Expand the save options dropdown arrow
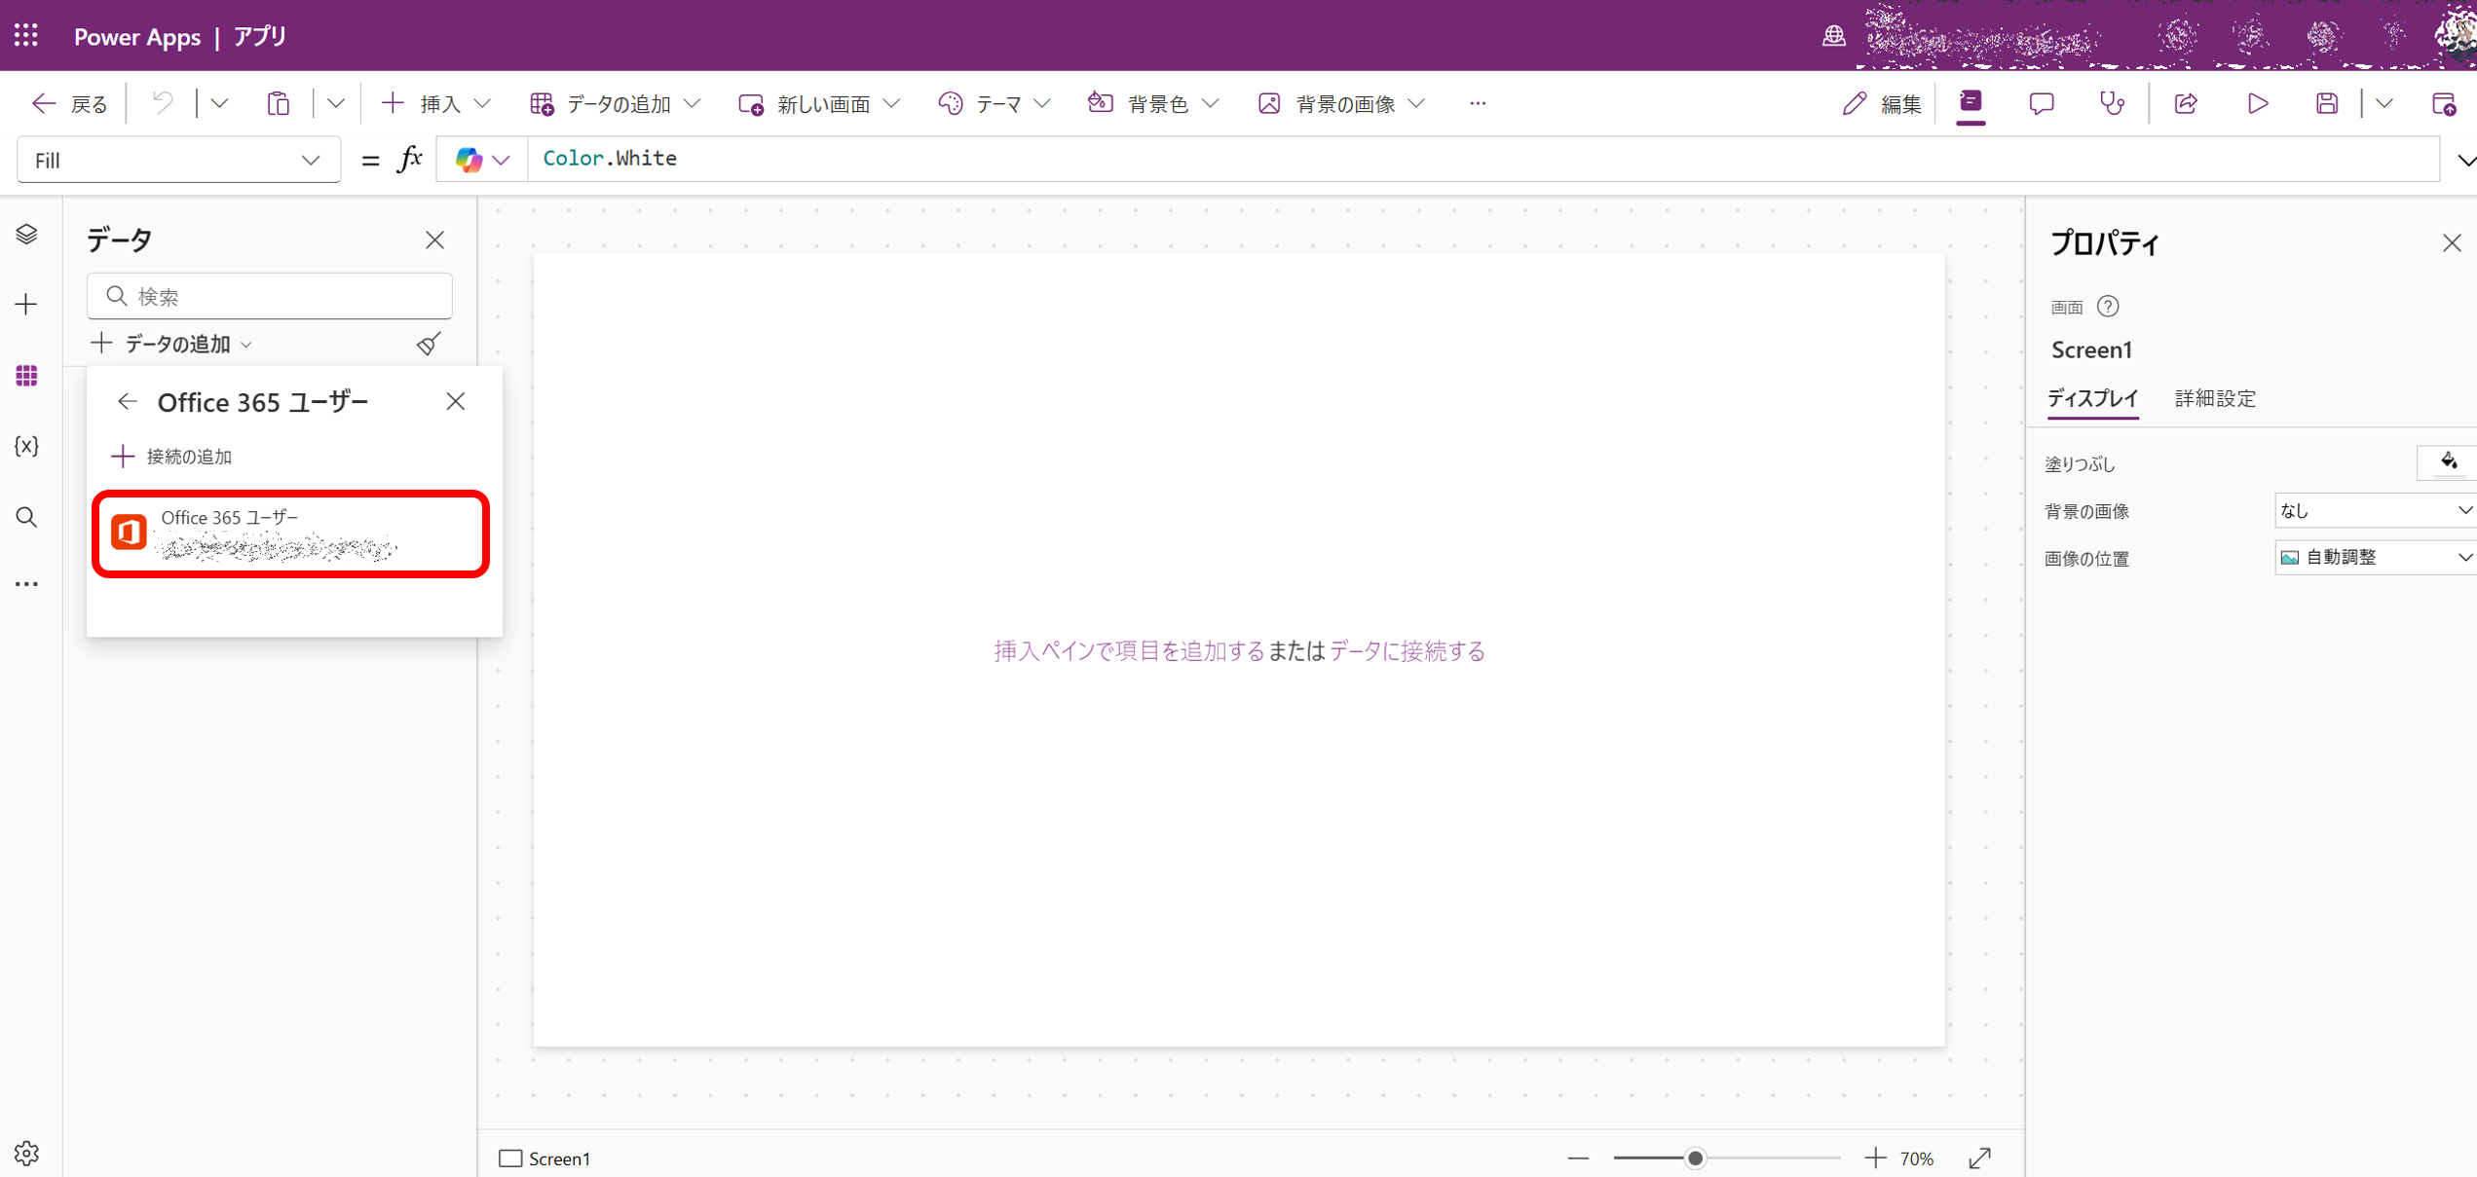 2383,103
